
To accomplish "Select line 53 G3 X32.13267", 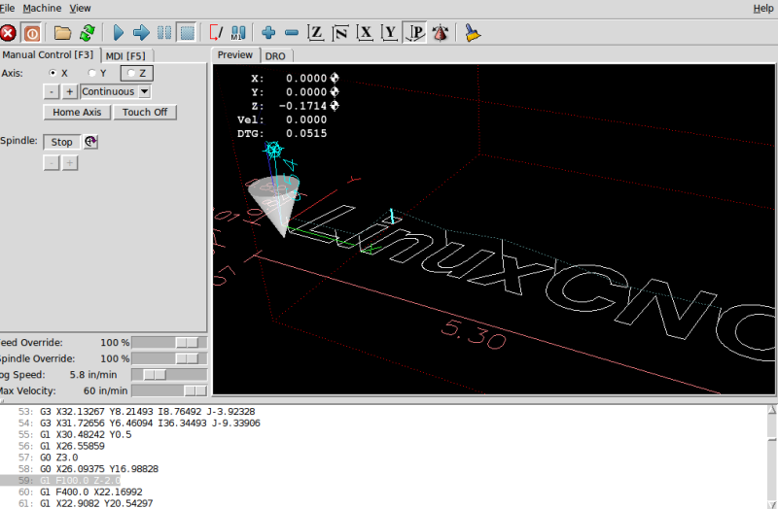I will (x=148, y=412).
